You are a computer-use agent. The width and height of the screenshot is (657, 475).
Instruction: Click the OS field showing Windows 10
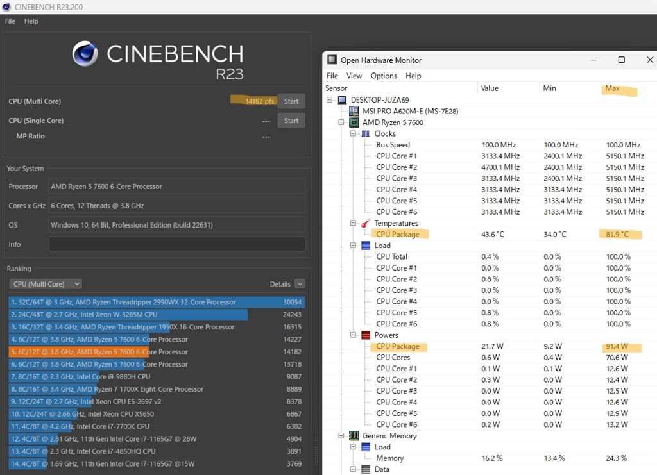click(177, 225)
